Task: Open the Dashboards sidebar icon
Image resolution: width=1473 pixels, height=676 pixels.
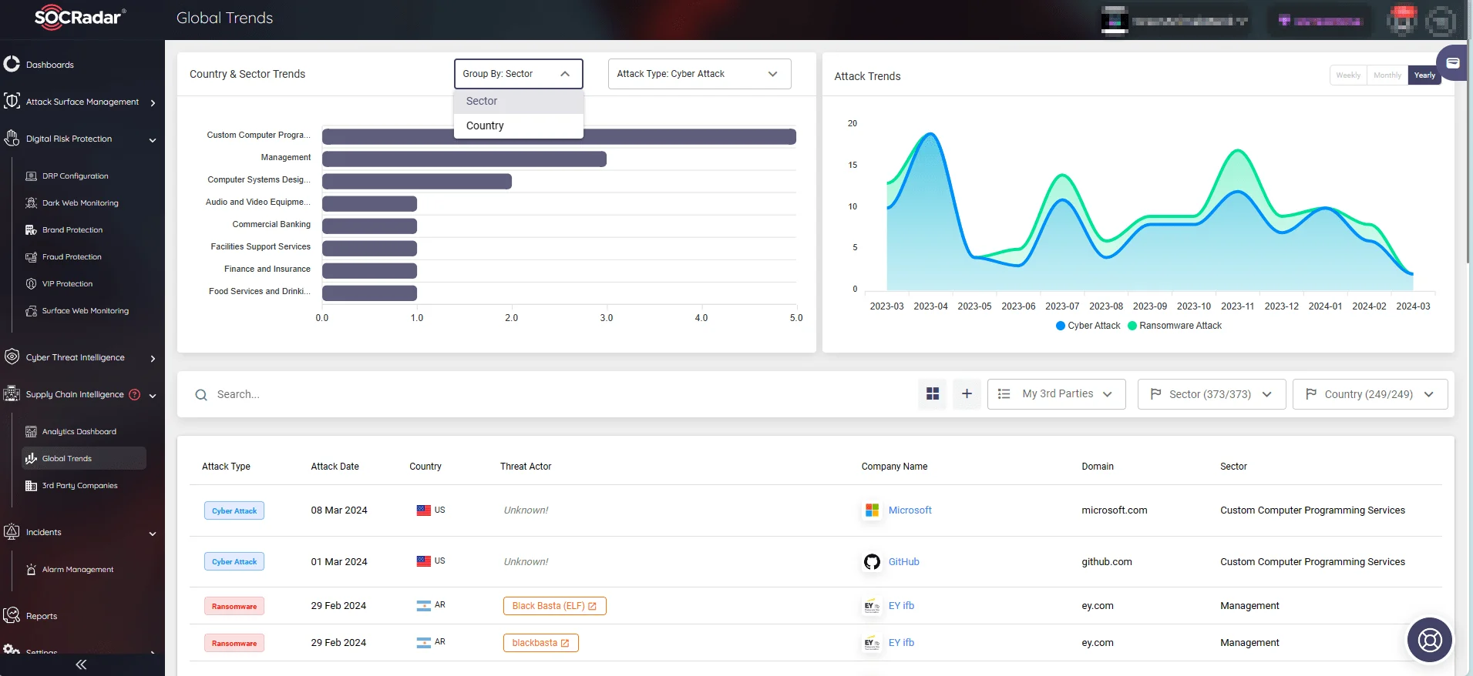Action: 12,64
